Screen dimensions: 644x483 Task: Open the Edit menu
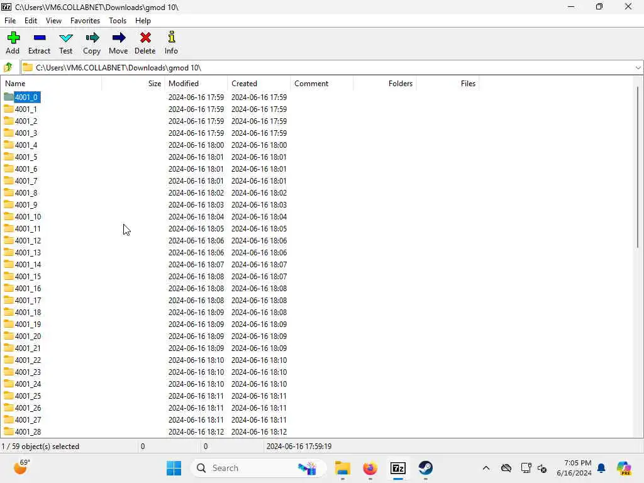(x=31, y=21)
